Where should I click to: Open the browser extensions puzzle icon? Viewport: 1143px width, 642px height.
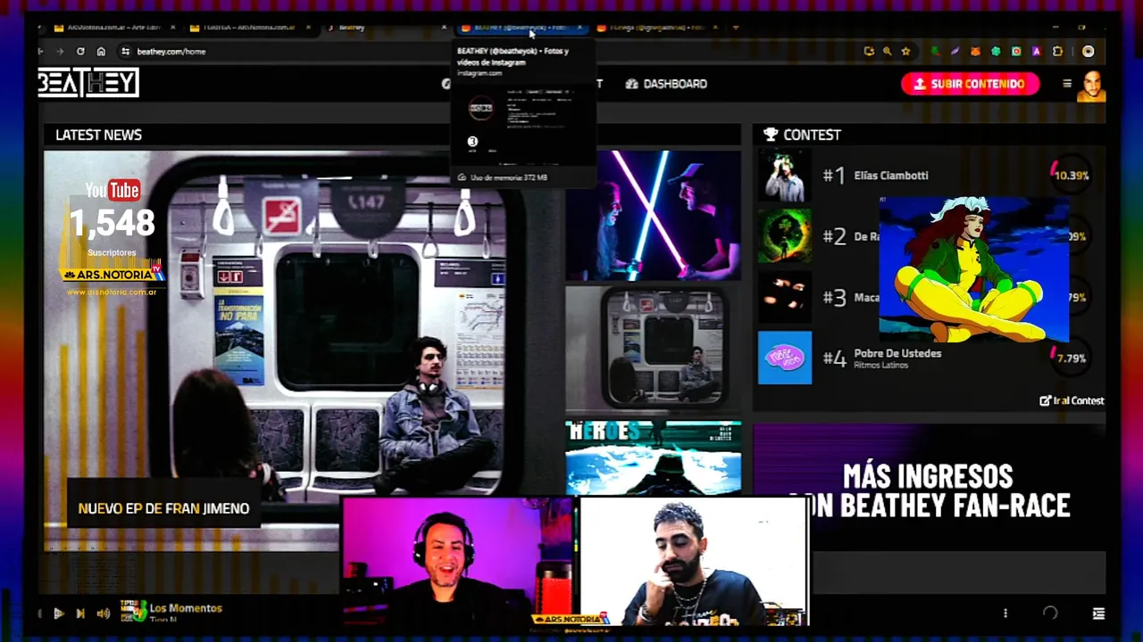(1057, 52)
